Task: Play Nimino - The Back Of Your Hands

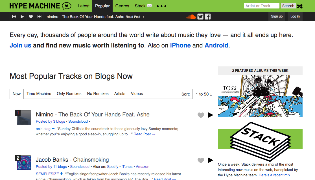Action: coord(210,115)
